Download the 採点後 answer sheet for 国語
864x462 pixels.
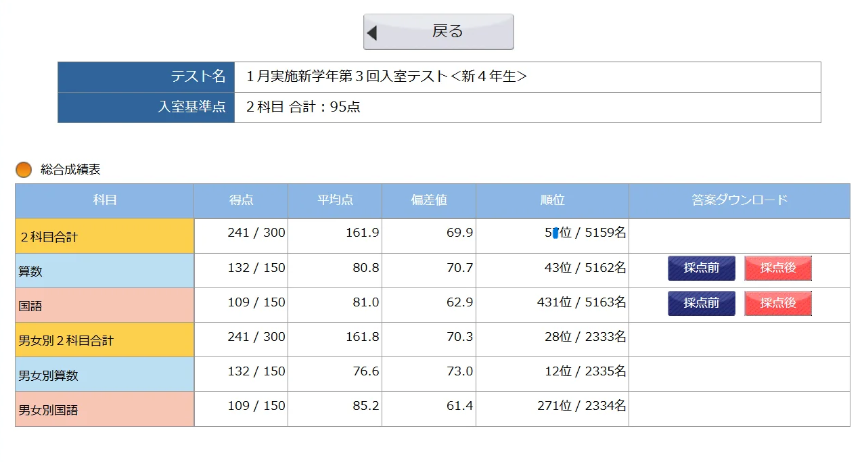[778, 303]
